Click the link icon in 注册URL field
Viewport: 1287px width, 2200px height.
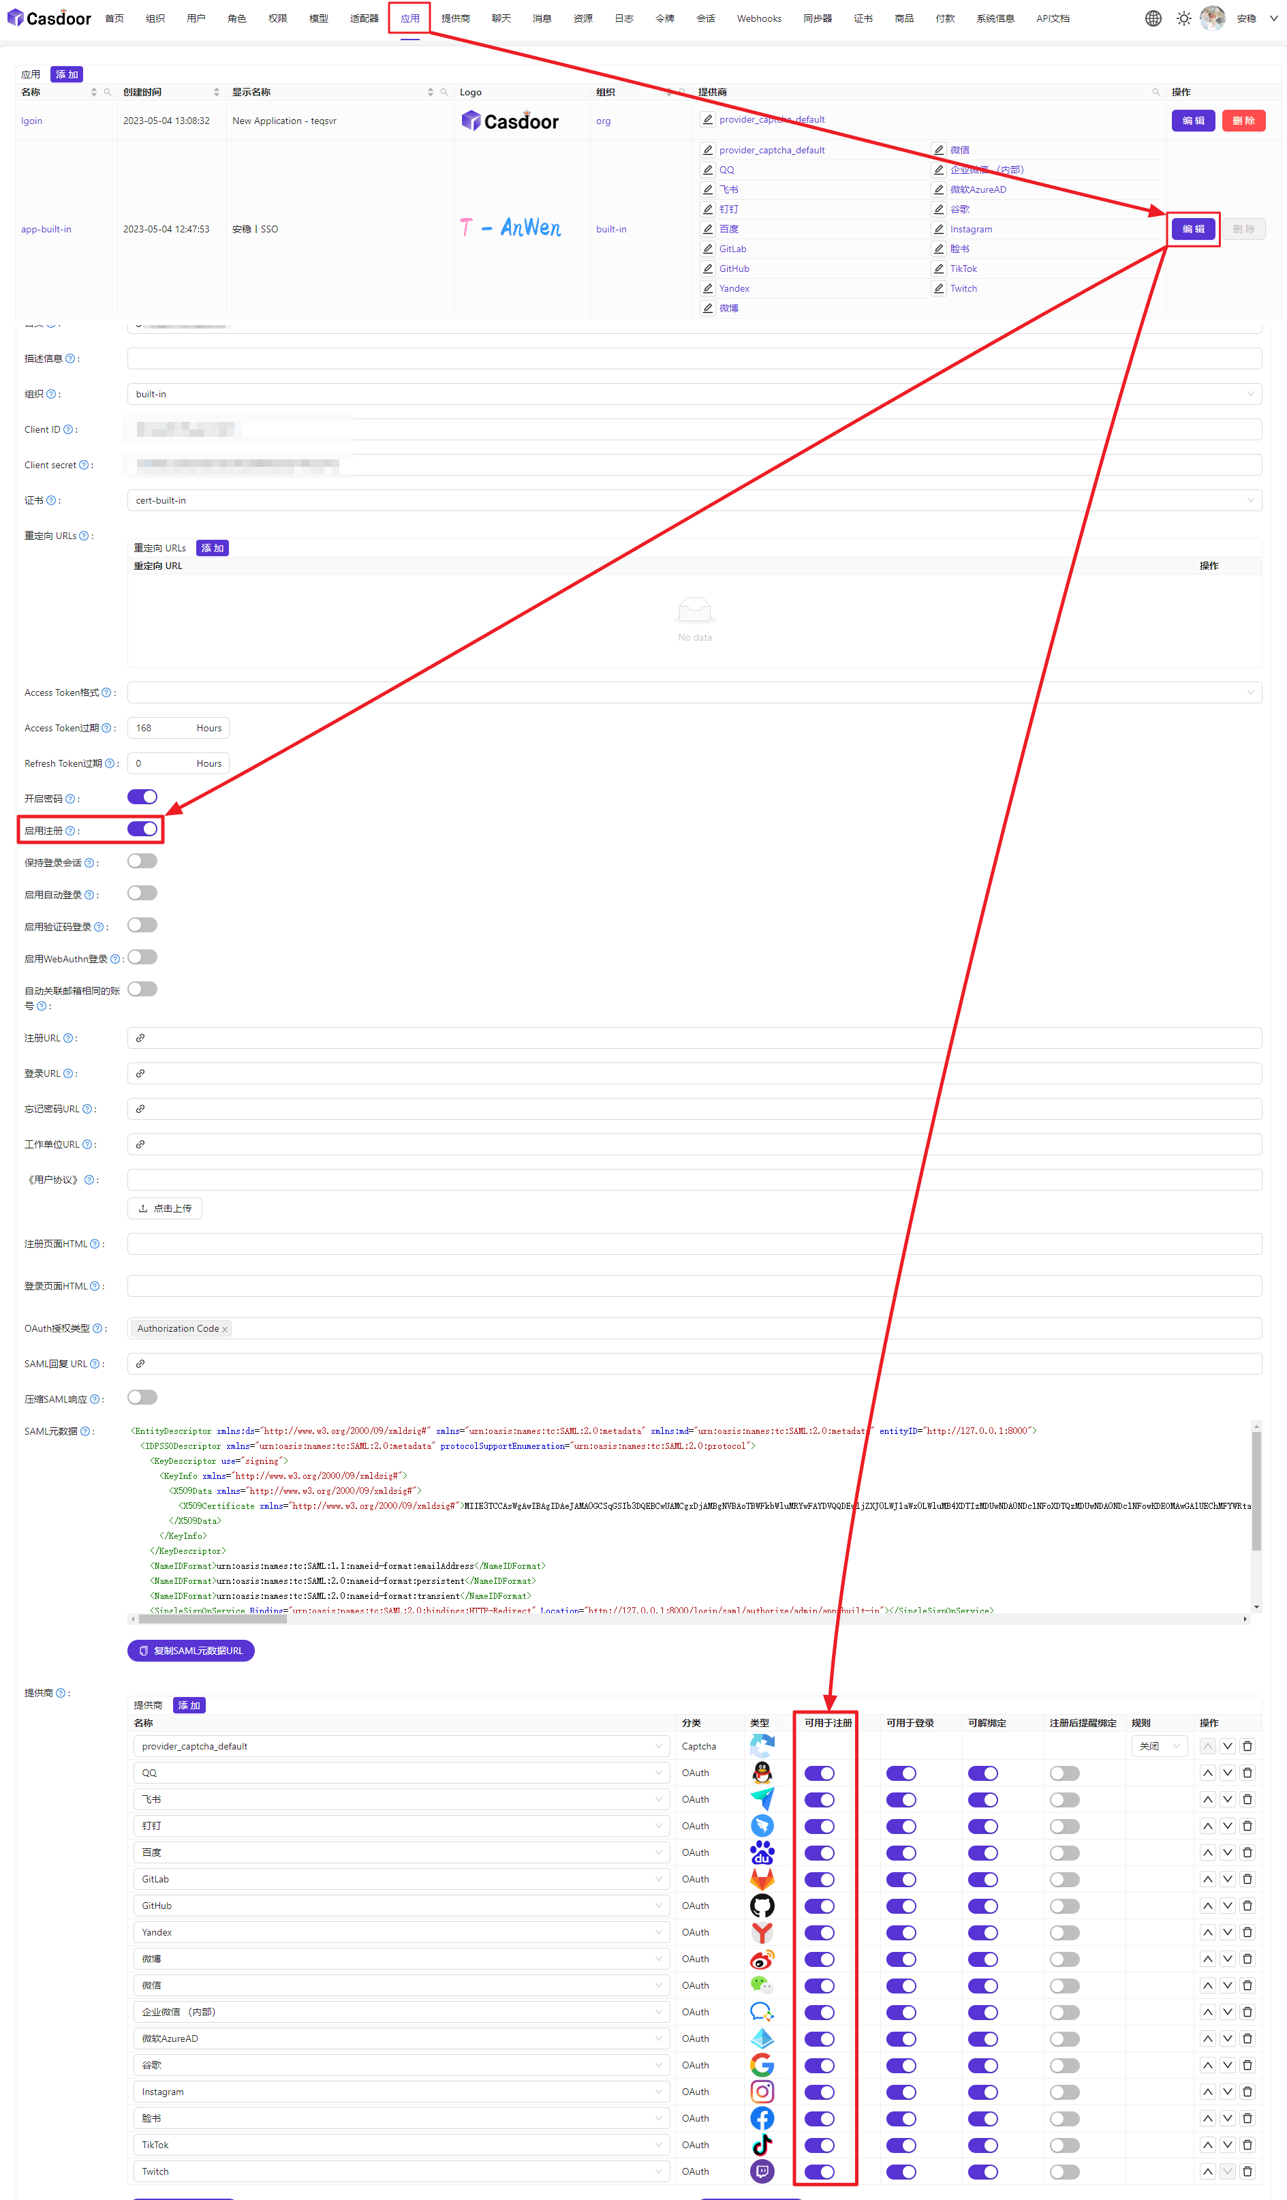coord(140,1038)
